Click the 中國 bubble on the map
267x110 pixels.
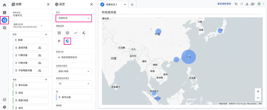pyautogui.click(x=158, y=31)
